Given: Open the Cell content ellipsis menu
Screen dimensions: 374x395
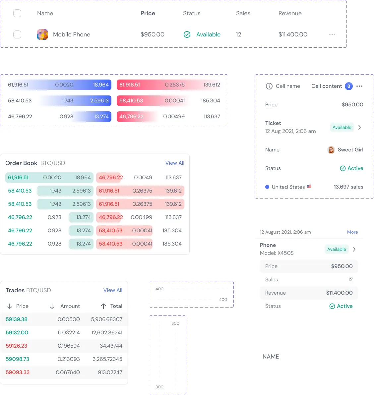Looking at the screenshot, I should [359, 86].
